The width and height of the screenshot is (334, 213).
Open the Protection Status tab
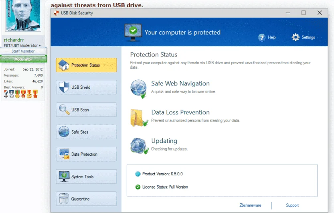click(86, 65)
